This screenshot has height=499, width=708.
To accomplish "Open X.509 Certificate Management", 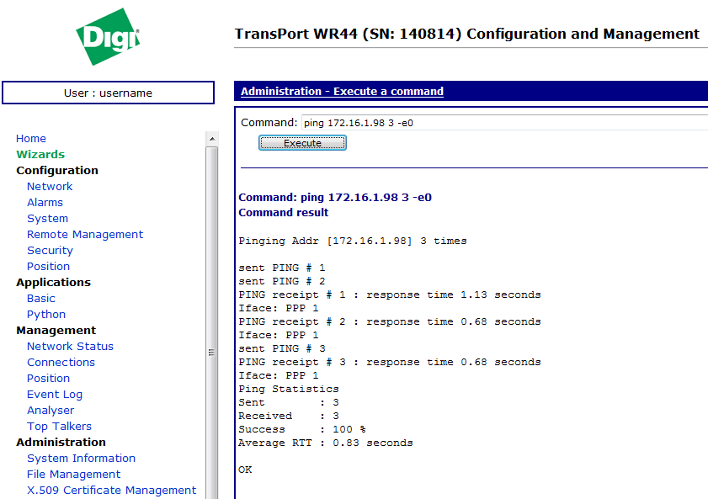I will point(111,491).
